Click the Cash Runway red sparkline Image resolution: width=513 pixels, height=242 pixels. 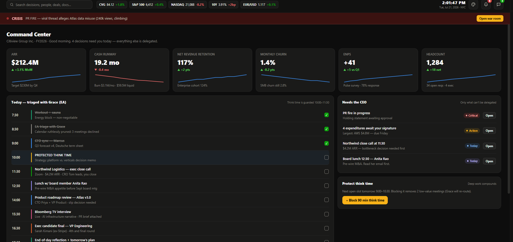coord(129,78)
